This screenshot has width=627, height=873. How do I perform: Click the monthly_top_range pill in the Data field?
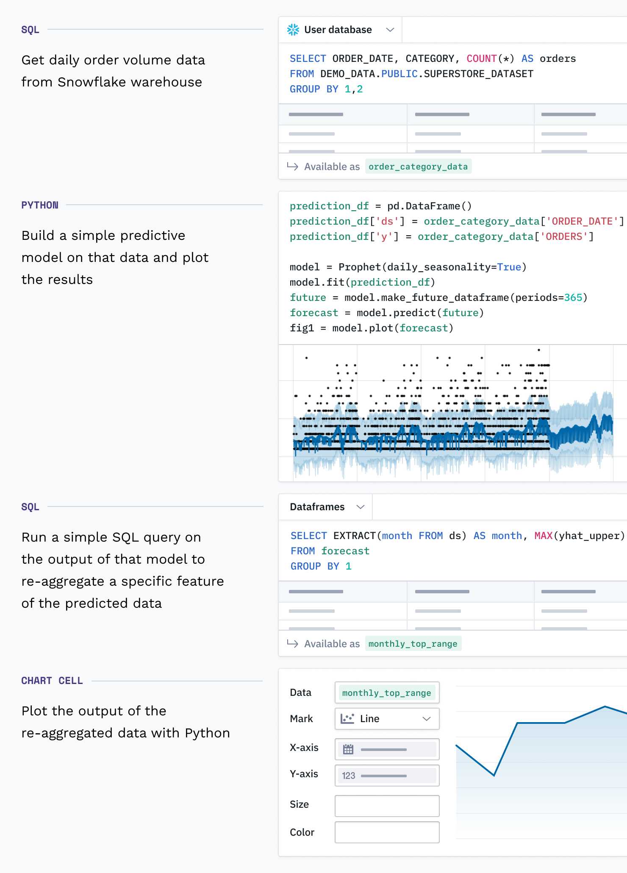point(386,692)
